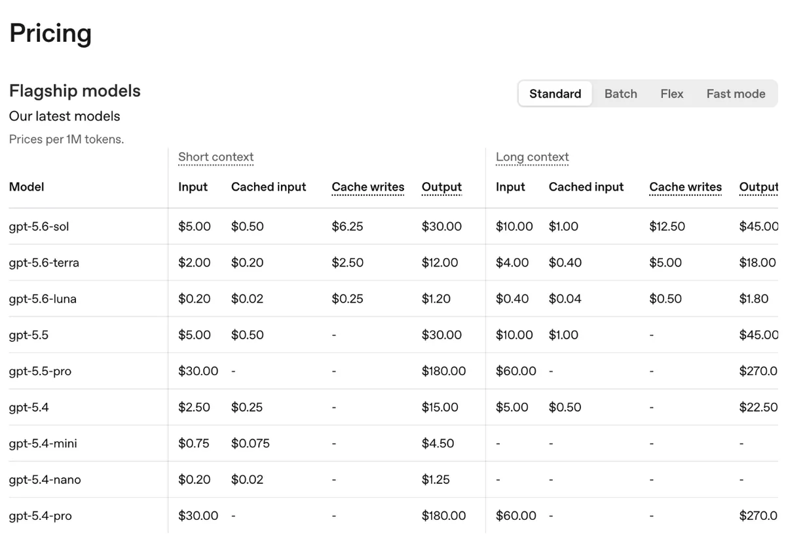Select the gpt-5.4-nano model name
This screenshot has height=552, width=786.
point(45,480)
